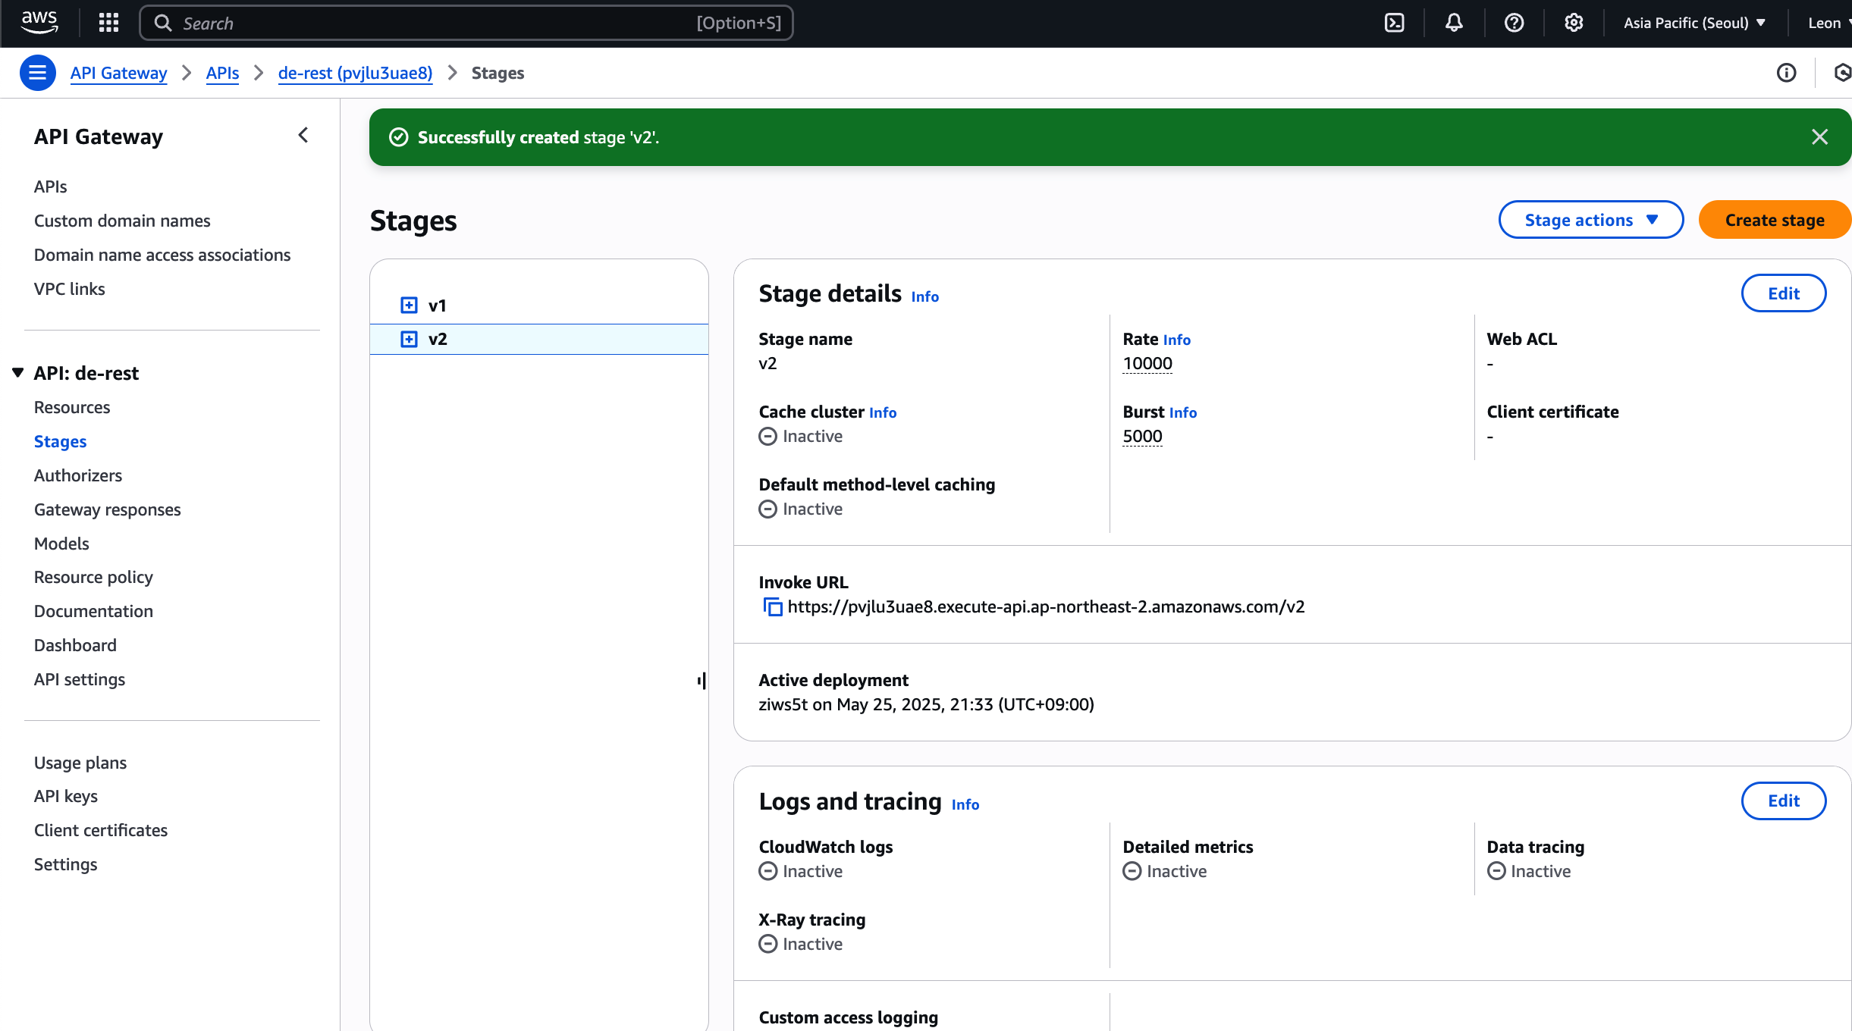Expand the v2 stage tree node
The width and height of the screenshot is (1852, 1031).
tap(409, 339)
